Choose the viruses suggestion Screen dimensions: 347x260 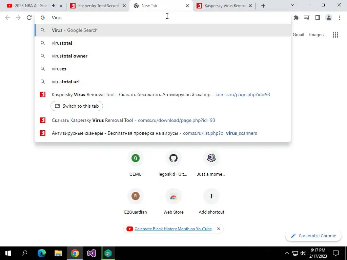[163, 69]
